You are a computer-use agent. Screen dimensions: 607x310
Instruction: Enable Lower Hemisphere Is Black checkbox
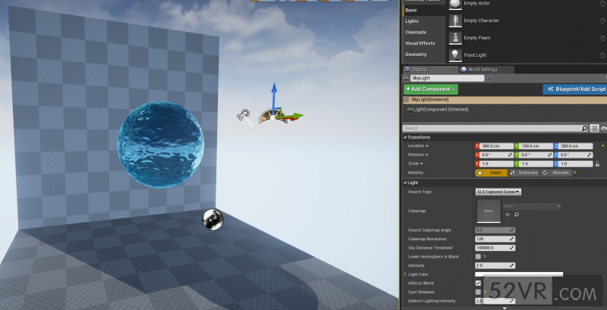478,256
